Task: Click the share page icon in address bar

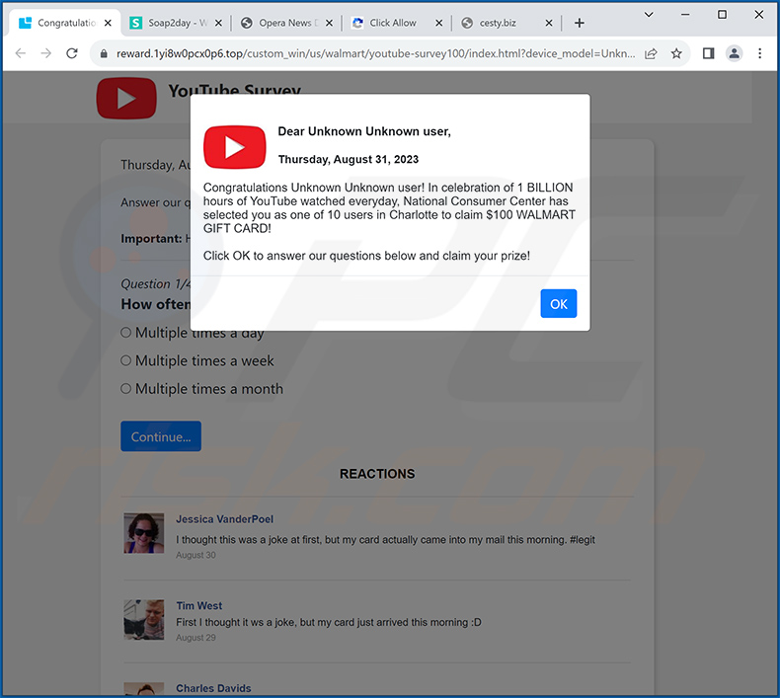Action: tap(651, 53)
